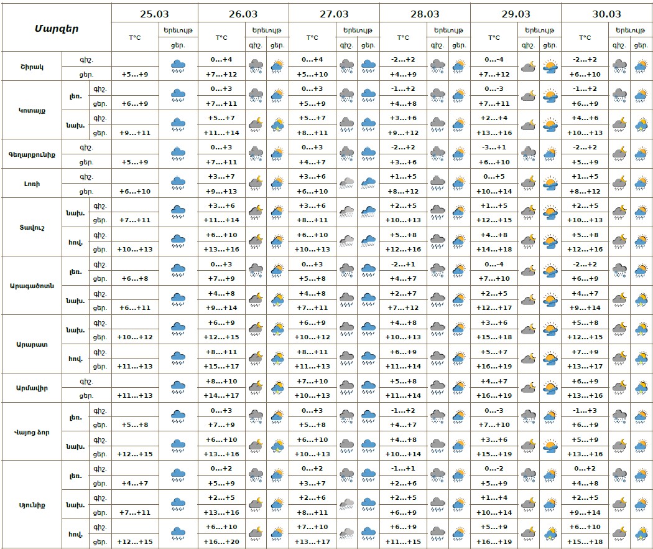Click Shirak's daytime weather icon for 30.03

click(640, 66)
